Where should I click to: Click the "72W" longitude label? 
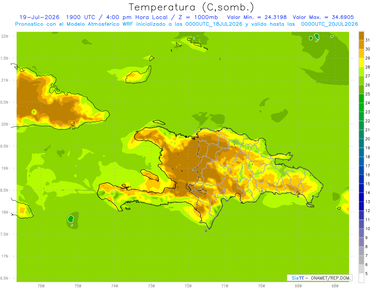[188, 286]
